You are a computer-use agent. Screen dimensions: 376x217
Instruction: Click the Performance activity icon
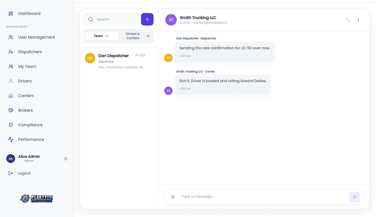point(11,140)
